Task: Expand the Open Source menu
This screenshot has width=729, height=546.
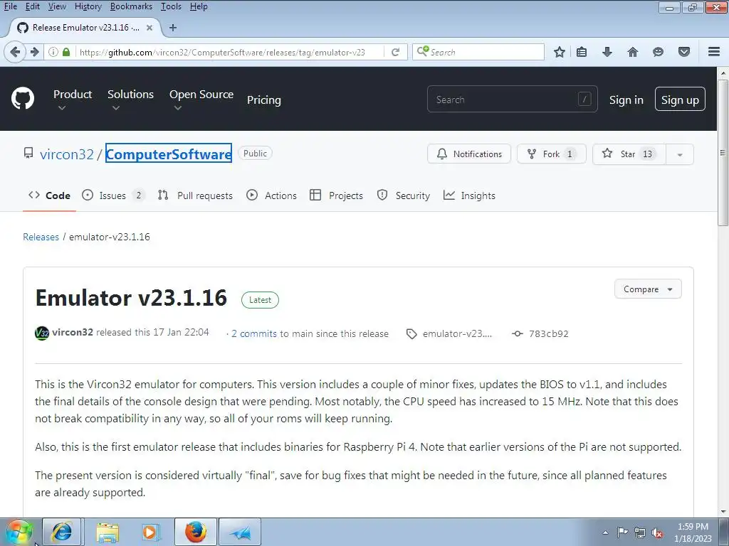Action: pyautogui.click(x=201, y=100)
